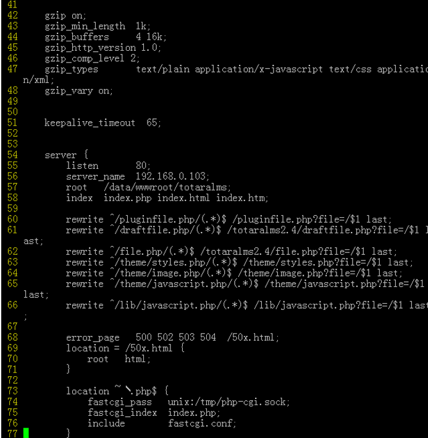Click line number 54
This screenshot has width=428, height=438.
point(12,155)
